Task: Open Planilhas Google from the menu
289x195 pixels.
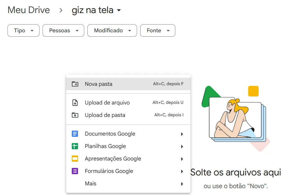Action: pyautogui.click(x=105, y=146)
